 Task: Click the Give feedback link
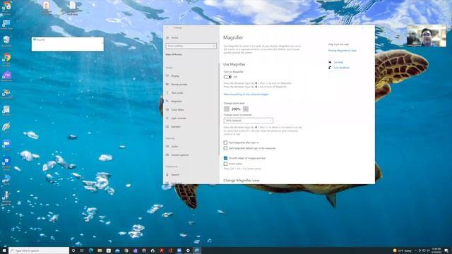click(342, 68)
